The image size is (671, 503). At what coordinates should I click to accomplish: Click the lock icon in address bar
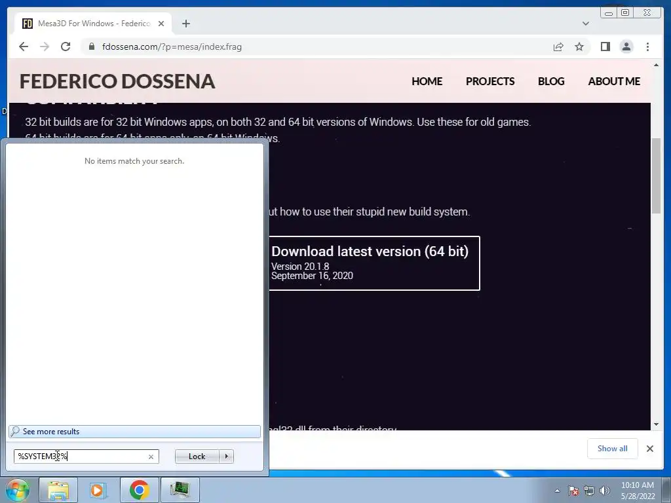[x=92, y=47]
